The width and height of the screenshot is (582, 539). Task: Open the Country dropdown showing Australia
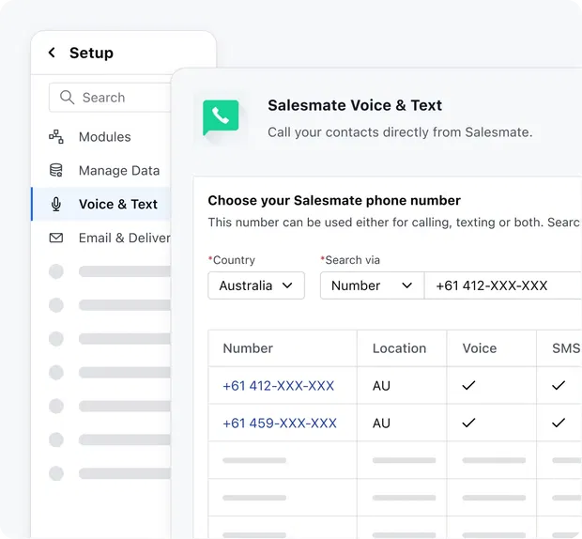point(256,285)
